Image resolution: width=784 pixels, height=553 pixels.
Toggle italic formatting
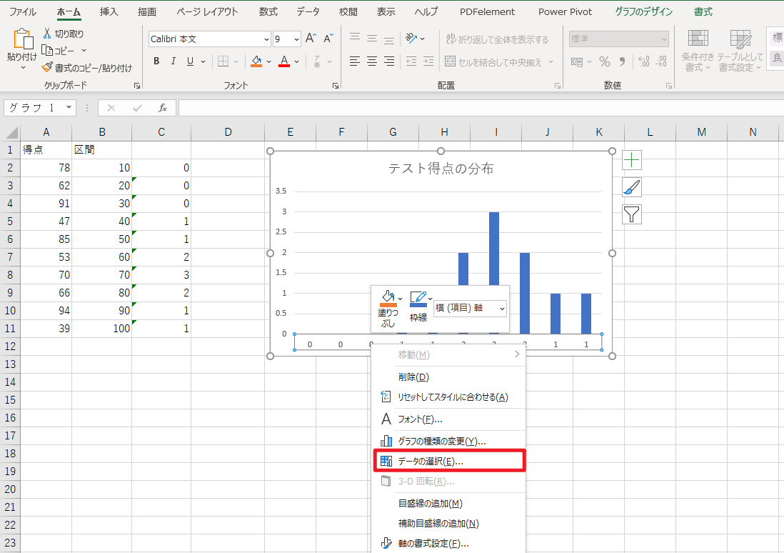[x=174, y=61]
